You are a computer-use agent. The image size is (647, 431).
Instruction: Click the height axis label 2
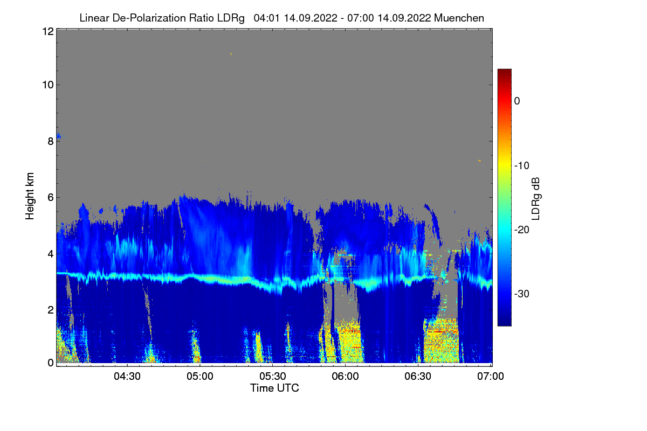[50, 309]
